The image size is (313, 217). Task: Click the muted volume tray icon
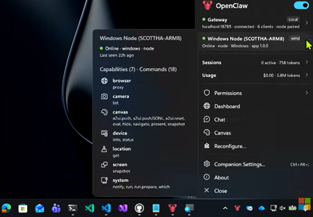(x=283, y=208)
